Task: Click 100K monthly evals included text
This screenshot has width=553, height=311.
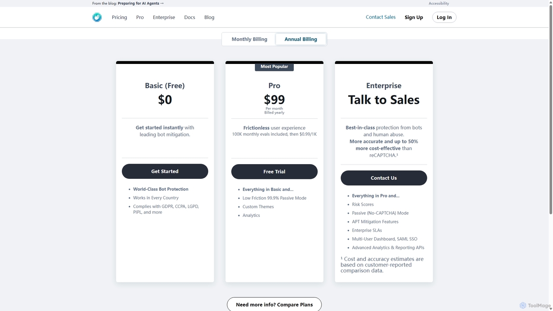Action: pyautogui.click(x=274, y=134)
